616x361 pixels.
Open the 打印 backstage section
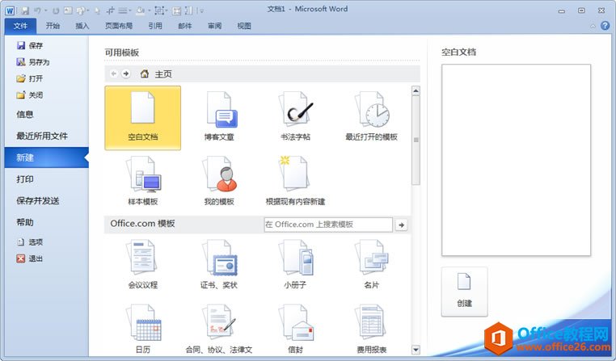[x=25, y=179]
